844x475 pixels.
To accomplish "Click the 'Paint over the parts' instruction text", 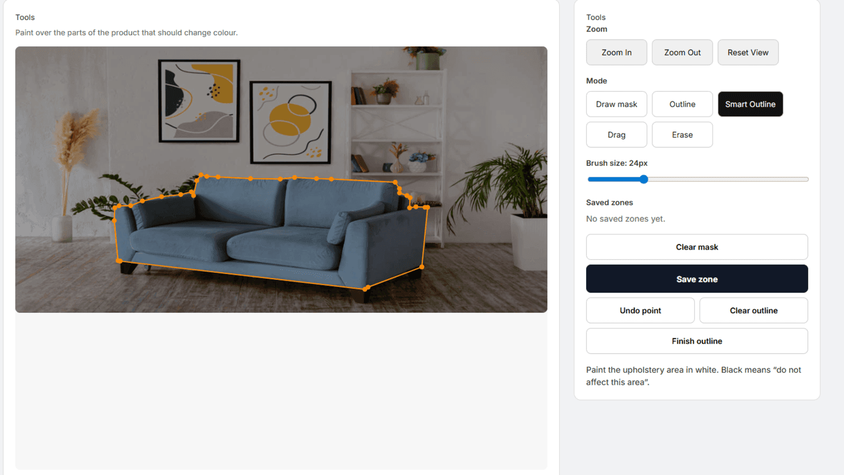I will [127, 33].
